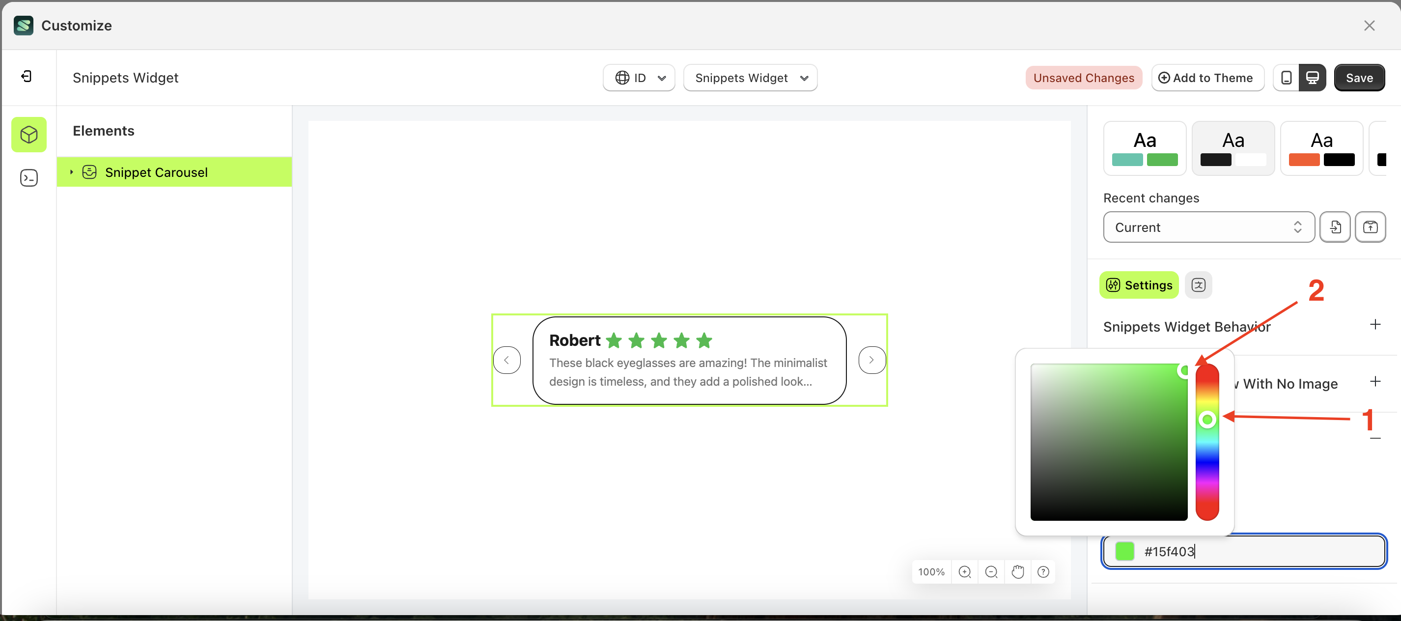The height and width of the screenshot is (621, 1401).
Task: Open the Current recent changes dropdown
Action: [x=1207, y=227]
